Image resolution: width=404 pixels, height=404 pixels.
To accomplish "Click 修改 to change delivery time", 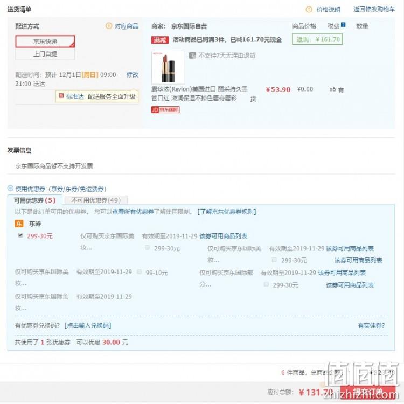I will click(133, 75).
